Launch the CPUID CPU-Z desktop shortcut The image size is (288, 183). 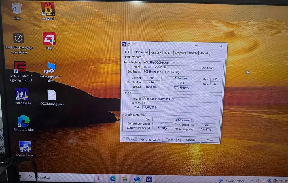(x=22, y=94)
